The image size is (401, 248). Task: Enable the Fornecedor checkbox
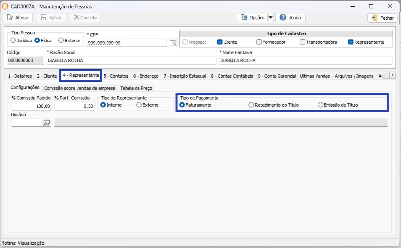[x=259, y=42]
